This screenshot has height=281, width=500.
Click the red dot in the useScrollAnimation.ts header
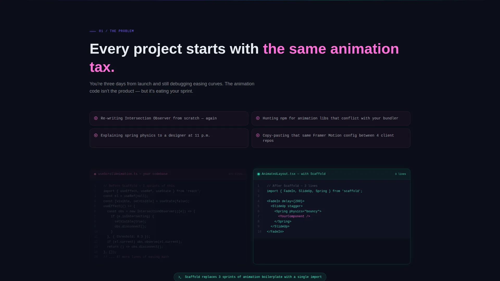(x=95, y=174)
